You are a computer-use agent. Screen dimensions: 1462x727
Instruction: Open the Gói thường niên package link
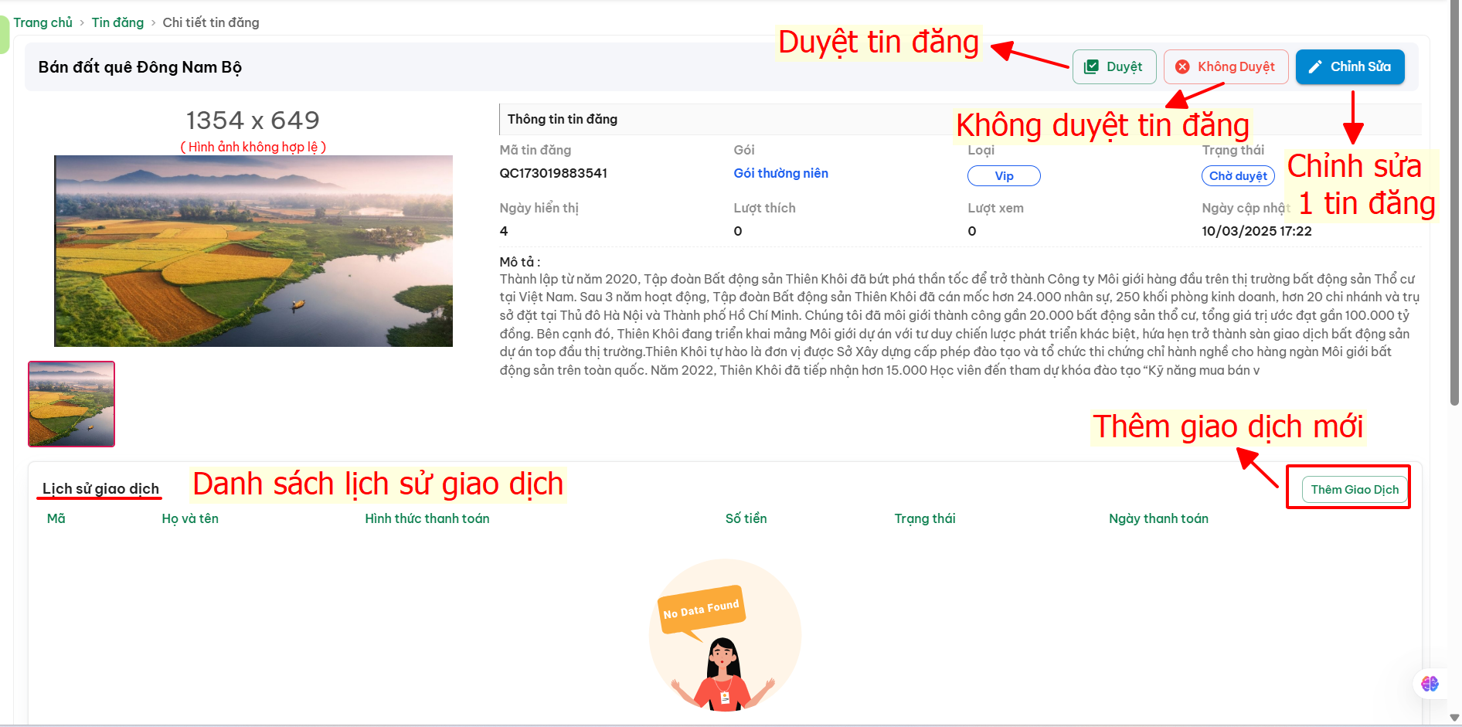[x=780, y=173]
